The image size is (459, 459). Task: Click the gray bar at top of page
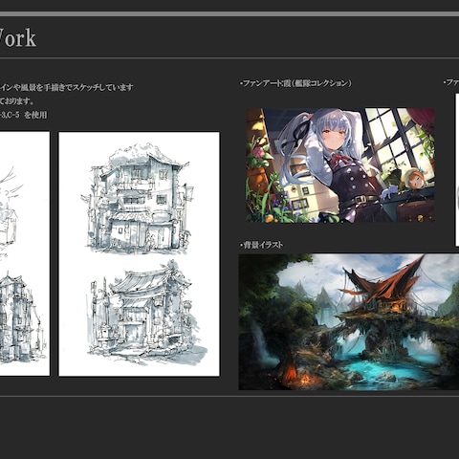[x=229, y=14]
